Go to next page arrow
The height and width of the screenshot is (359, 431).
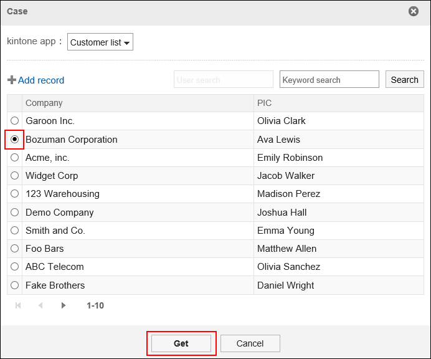click(64, 305)
